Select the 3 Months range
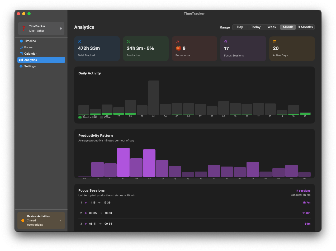The height and width of the screenshot is (251, 336). coord(305,27)
